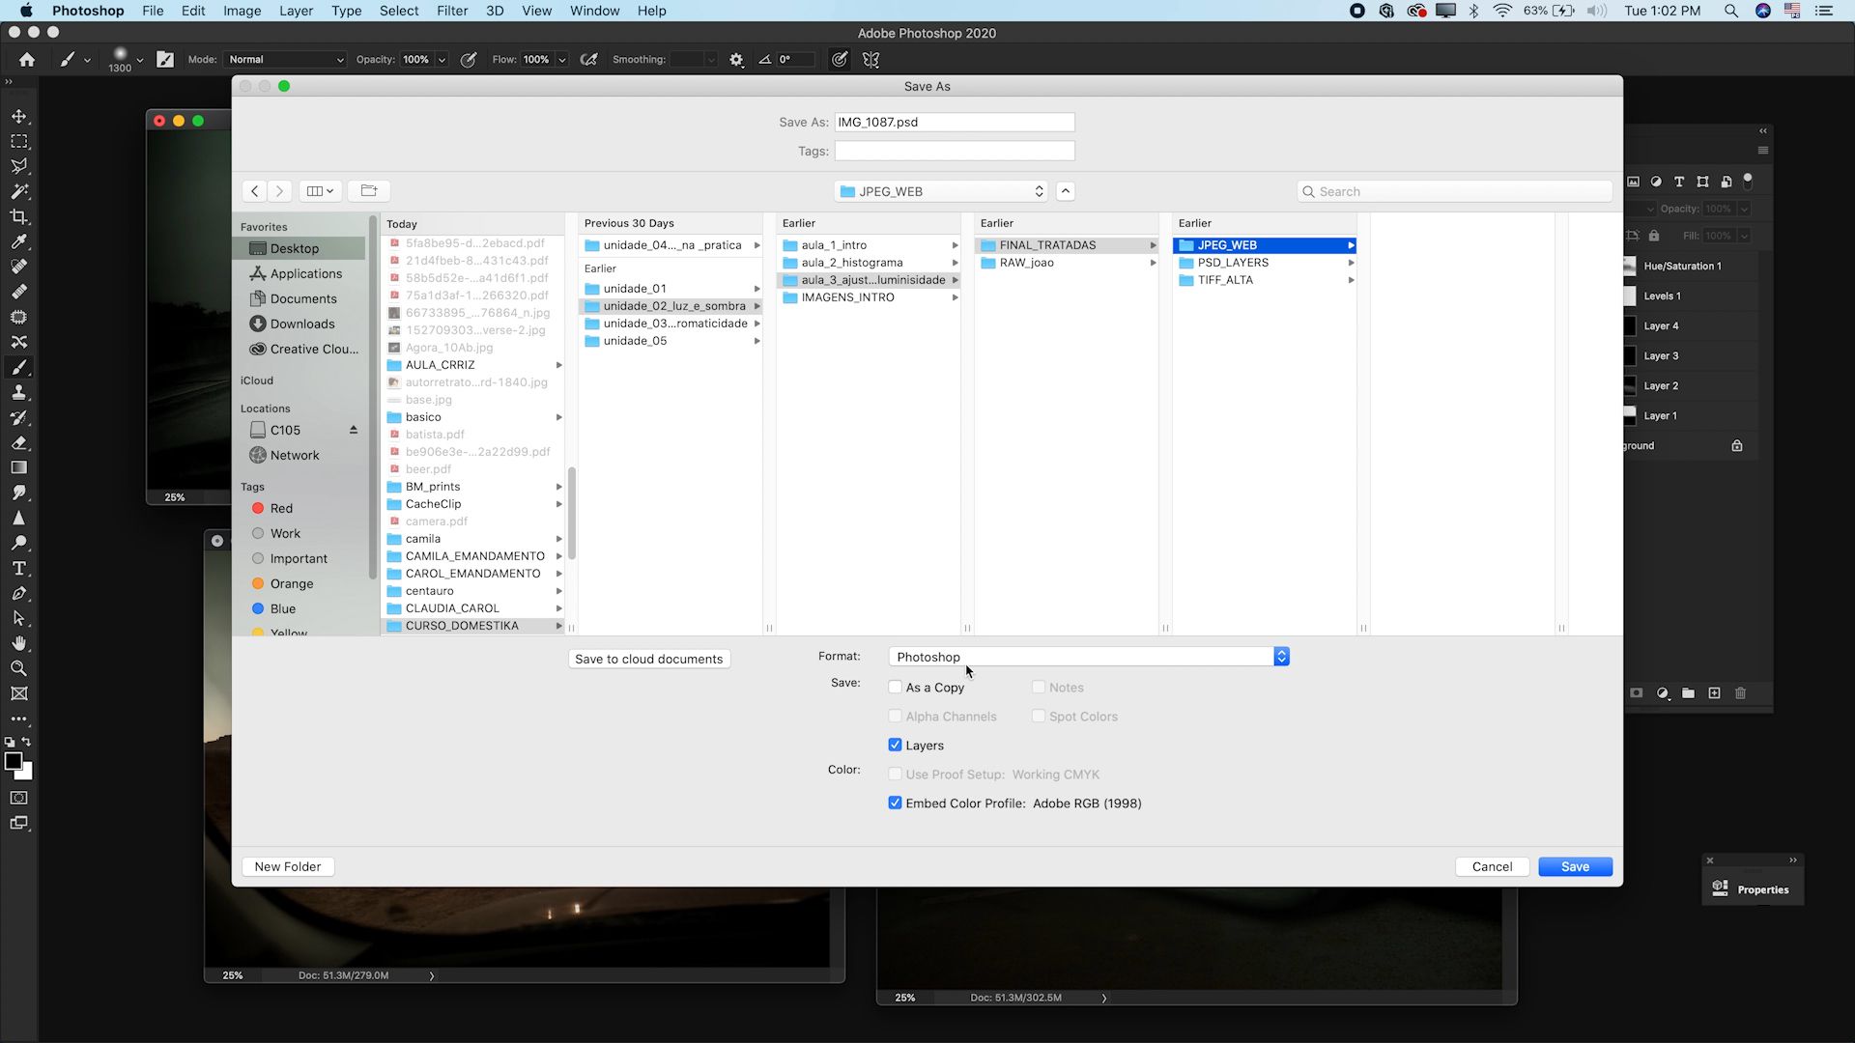The image size is (1855, 1043).
Task: Click Save to cloud documents
Action: [x=648, y=659]
